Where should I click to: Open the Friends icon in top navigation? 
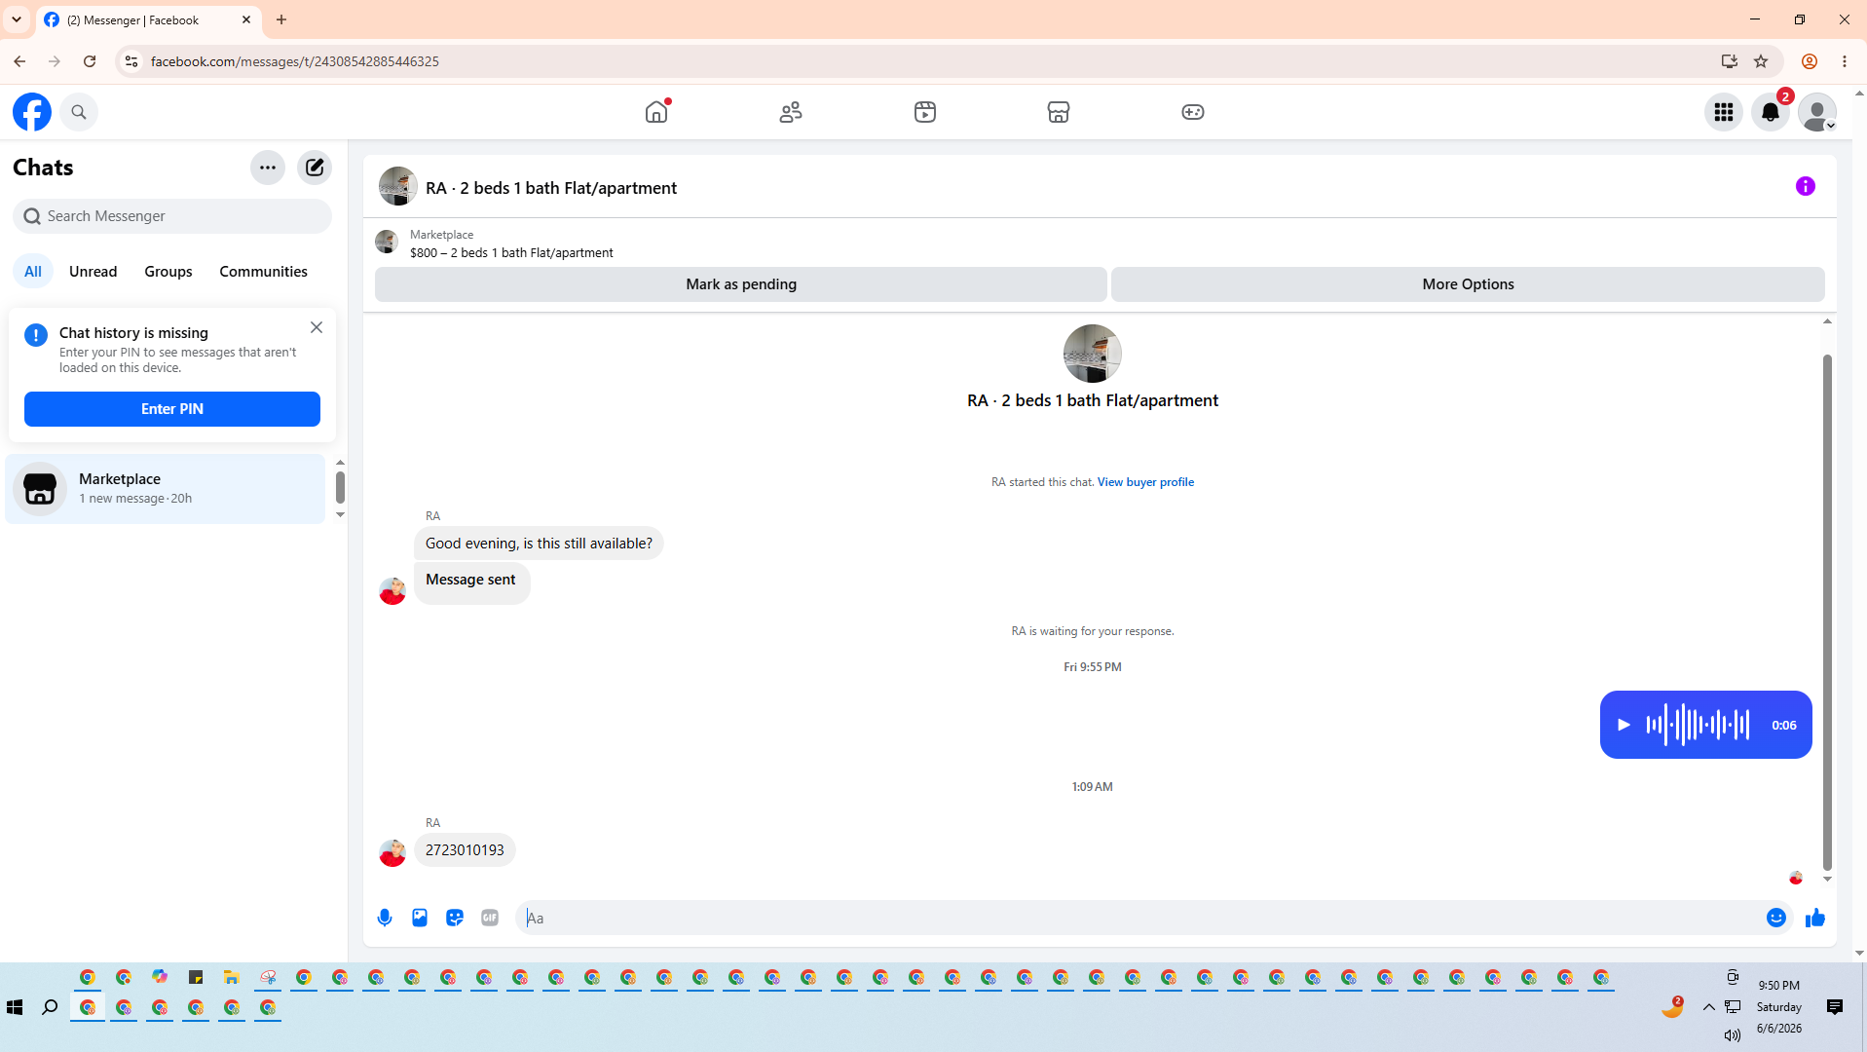[791, 112]
